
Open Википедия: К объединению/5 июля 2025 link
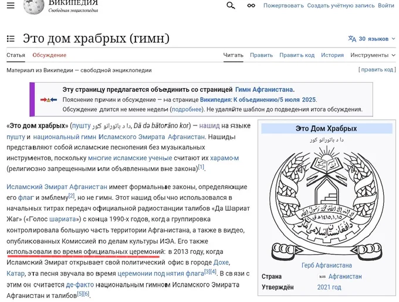(x=258, y=100)
